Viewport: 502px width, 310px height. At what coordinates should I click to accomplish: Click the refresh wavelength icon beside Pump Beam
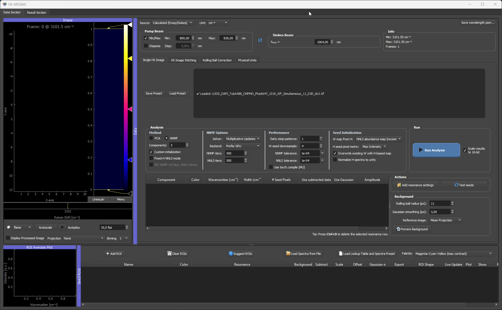(x=260, y=40)
